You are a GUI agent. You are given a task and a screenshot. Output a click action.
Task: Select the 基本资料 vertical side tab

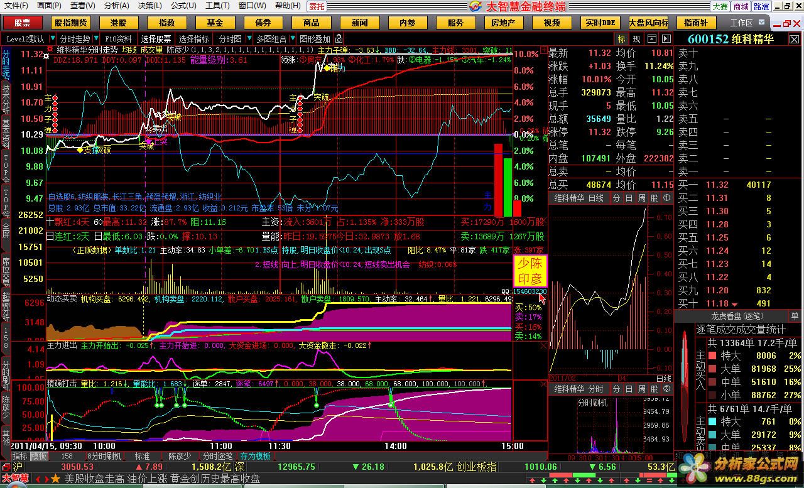pyautogui.click(x=6, y=134)
